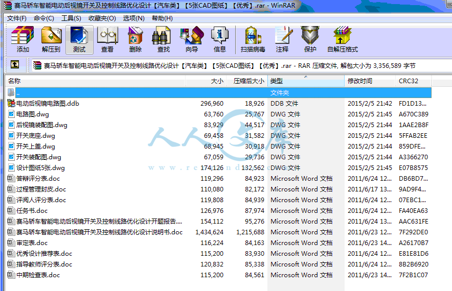Click CRC value 7F2B1C07

[413, 275]
